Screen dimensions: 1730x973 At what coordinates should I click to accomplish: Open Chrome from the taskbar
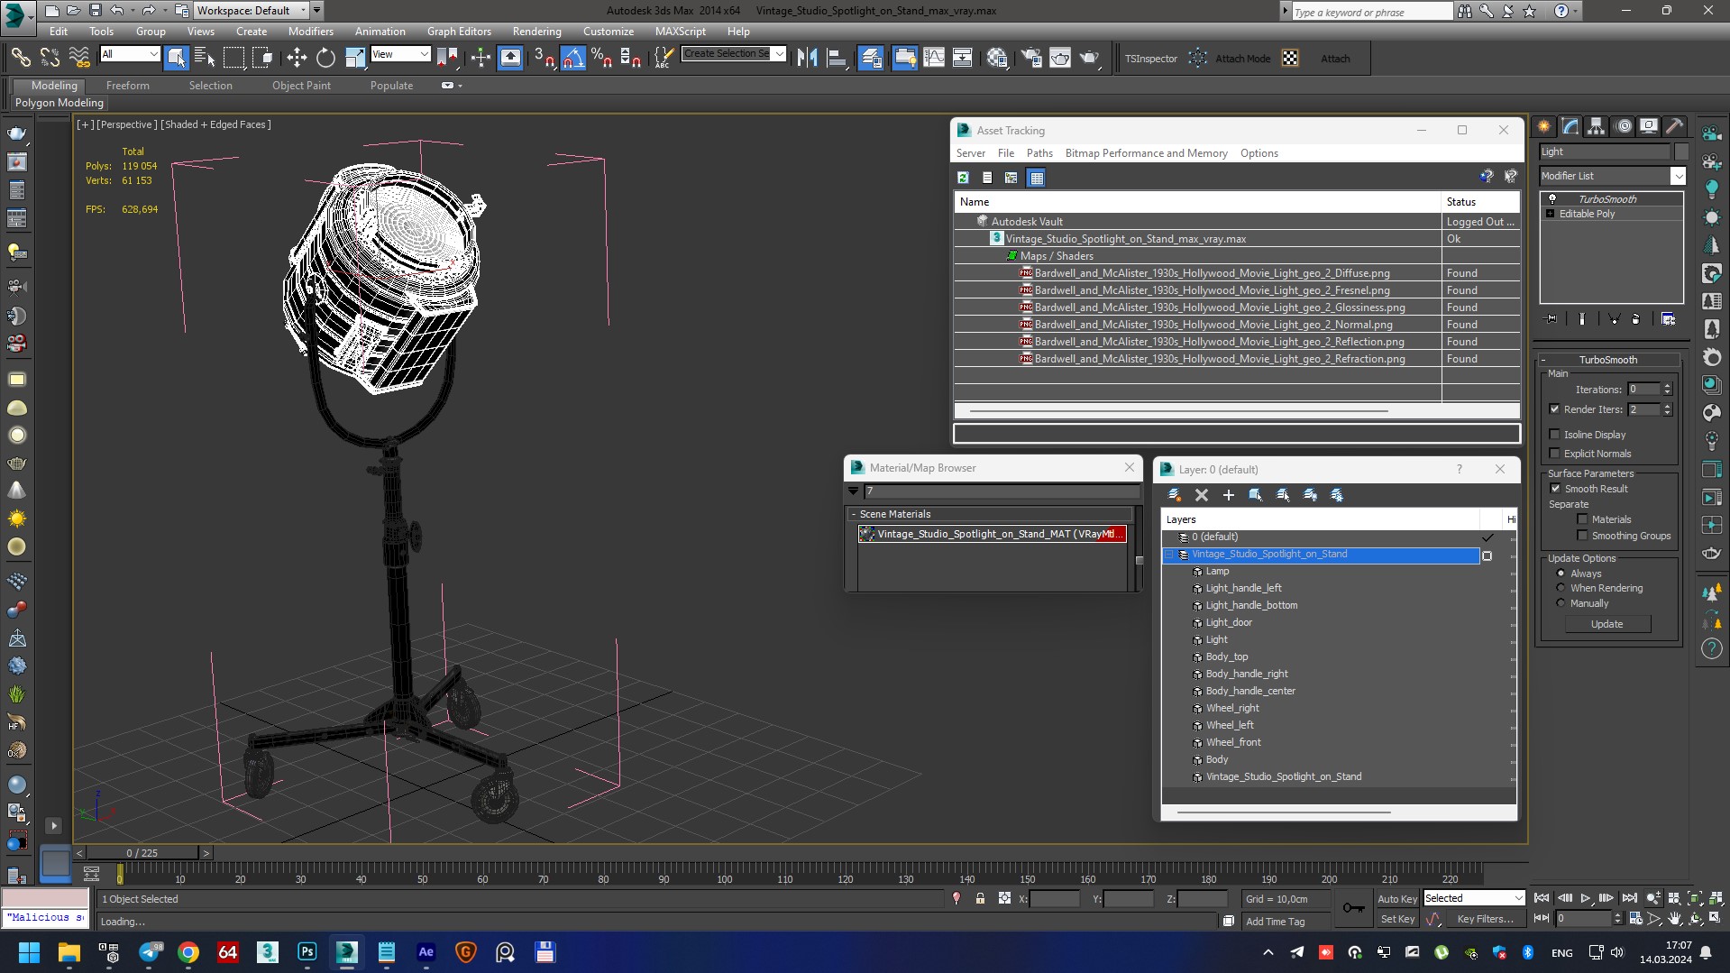click(188, 952)
